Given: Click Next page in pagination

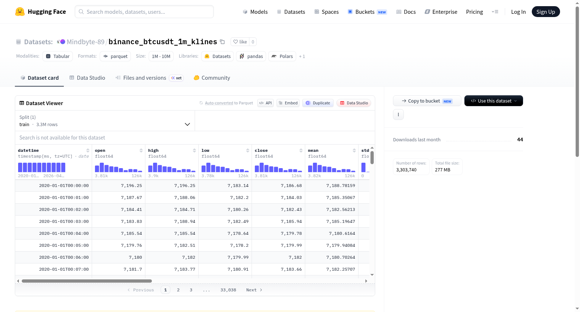Looking at the screenshot, I should pos(254,290).
